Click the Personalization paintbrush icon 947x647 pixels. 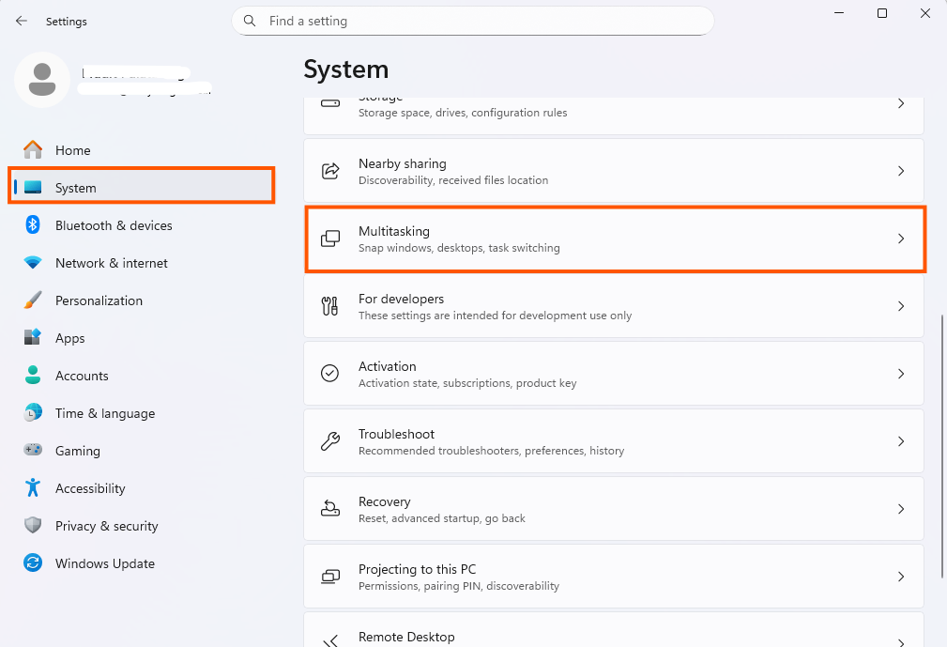[x=33, y=300]
